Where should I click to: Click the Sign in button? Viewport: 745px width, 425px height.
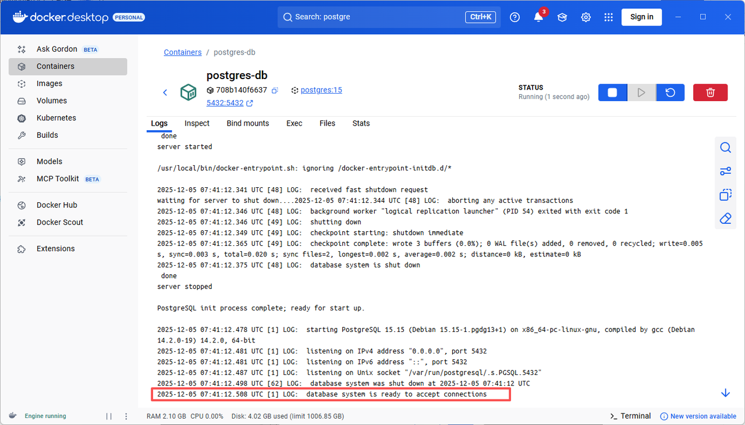pos(642,17)
